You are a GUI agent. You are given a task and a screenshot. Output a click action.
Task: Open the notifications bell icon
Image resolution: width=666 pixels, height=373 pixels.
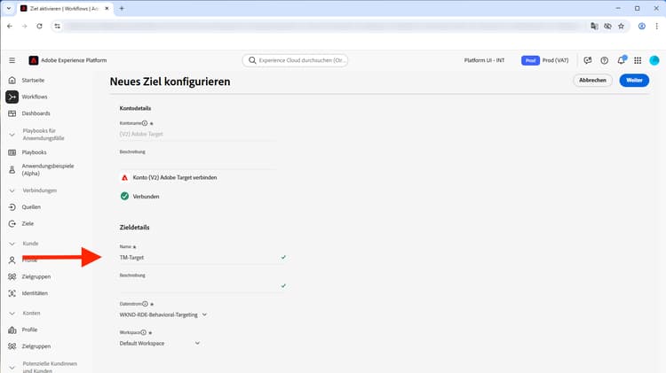click(x=621, y=60)
